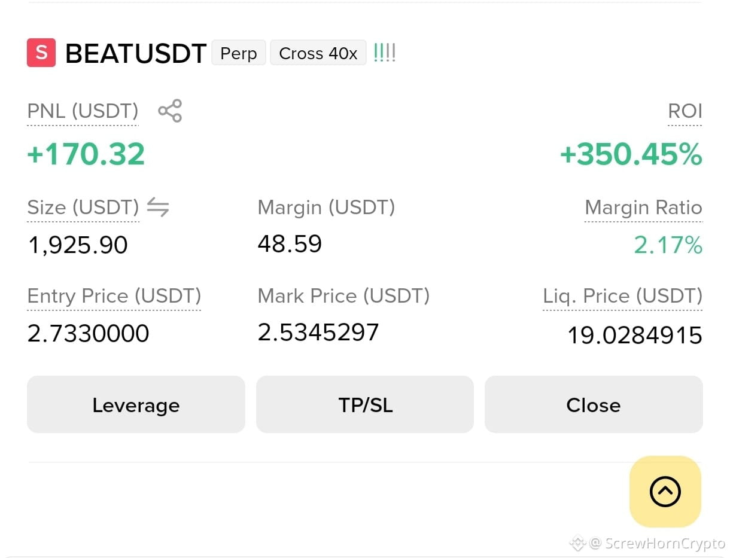The image size is (730, 558).
Task: Tap the ROI label for explanation
Action: coord(685,111)
